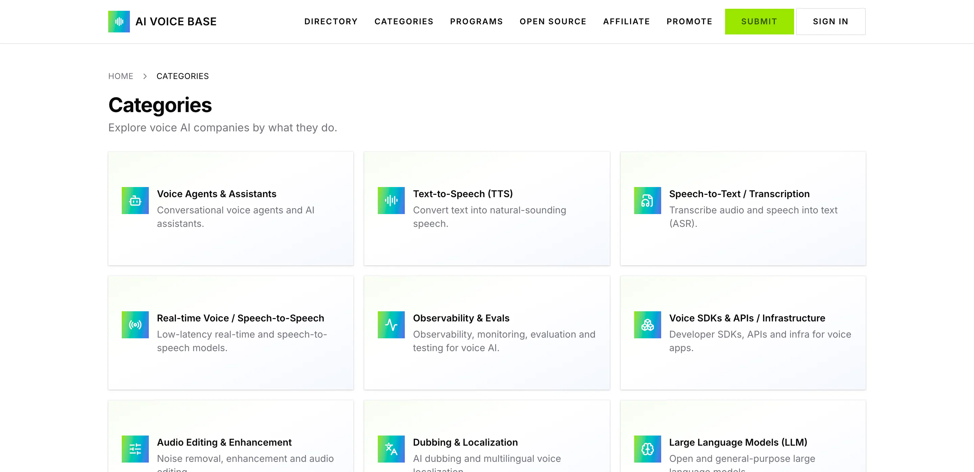Viewport: 974px width, 472px height.
Task: Click the translate icon for Dubbing & Localization
Action: coord(391,449)
